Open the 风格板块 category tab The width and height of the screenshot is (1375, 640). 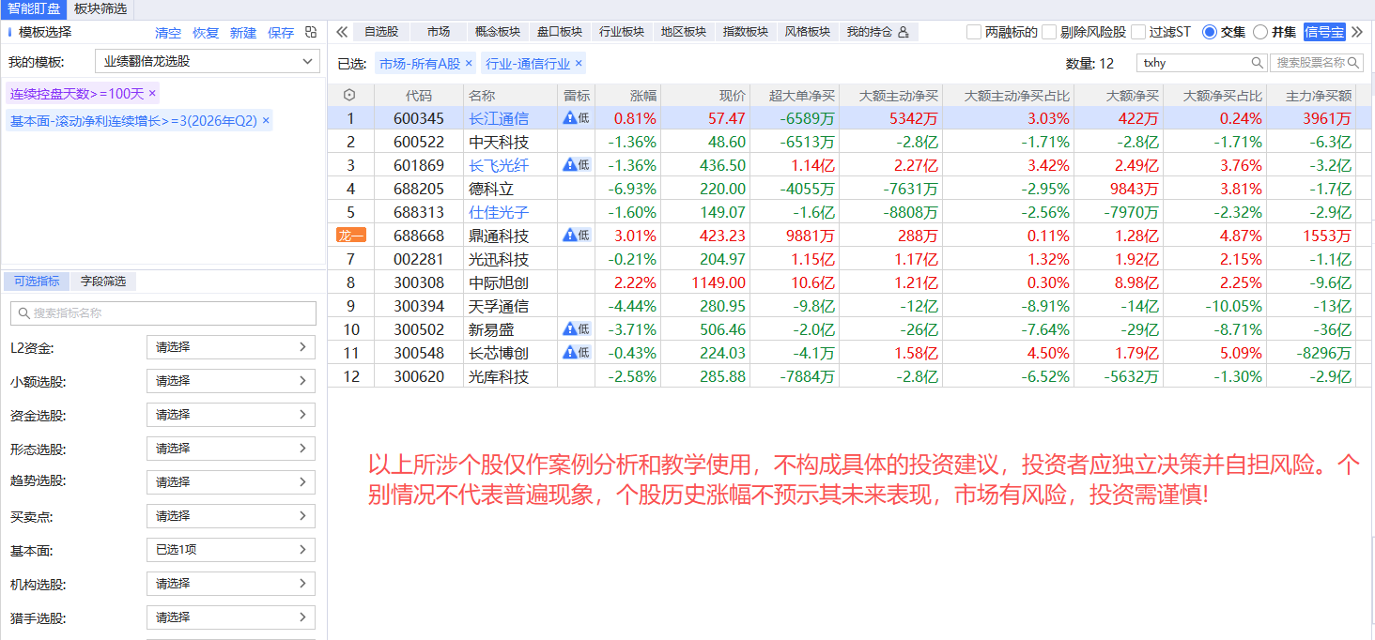[808, 32]
